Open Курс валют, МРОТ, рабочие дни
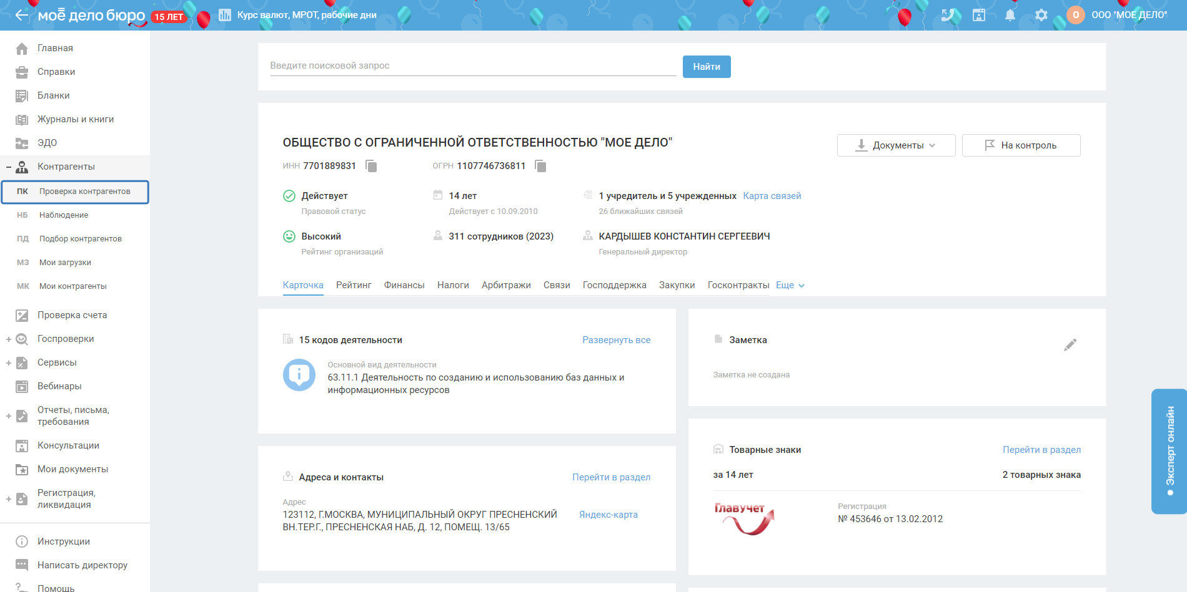The height and width of the screenshot is (592, 1187). [307, 15]
